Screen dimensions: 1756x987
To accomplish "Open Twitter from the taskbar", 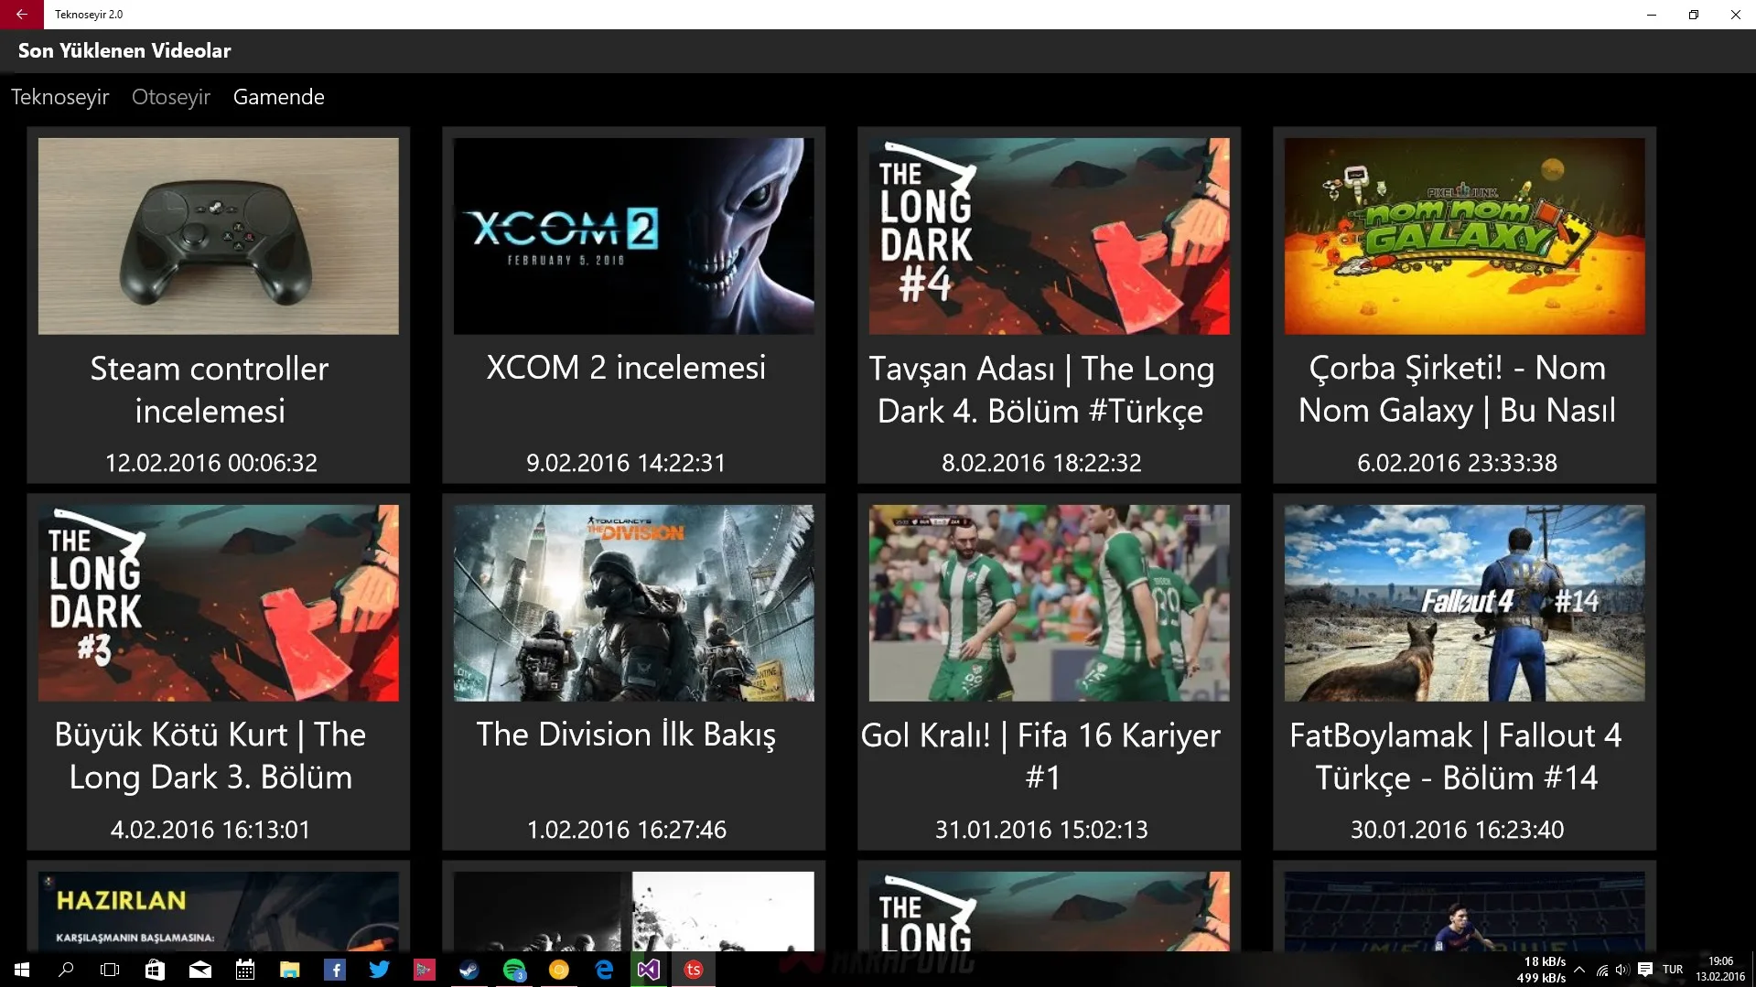I will (379, 970).
